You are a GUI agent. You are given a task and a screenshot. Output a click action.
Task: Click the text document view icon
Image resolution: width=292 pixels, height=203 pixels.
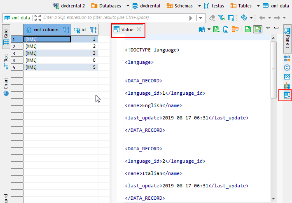coord(226,29)
